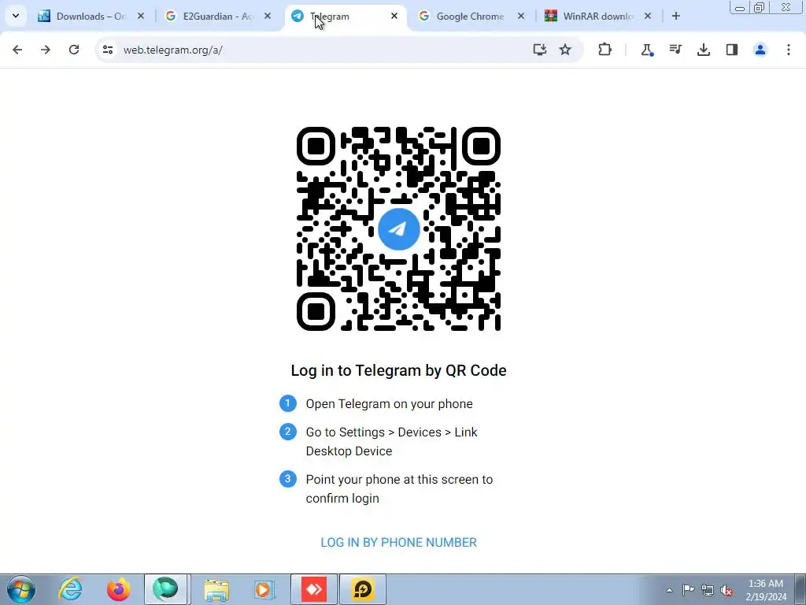
Task: Open media controls icon in toolbar
Action: click(675, 50)
